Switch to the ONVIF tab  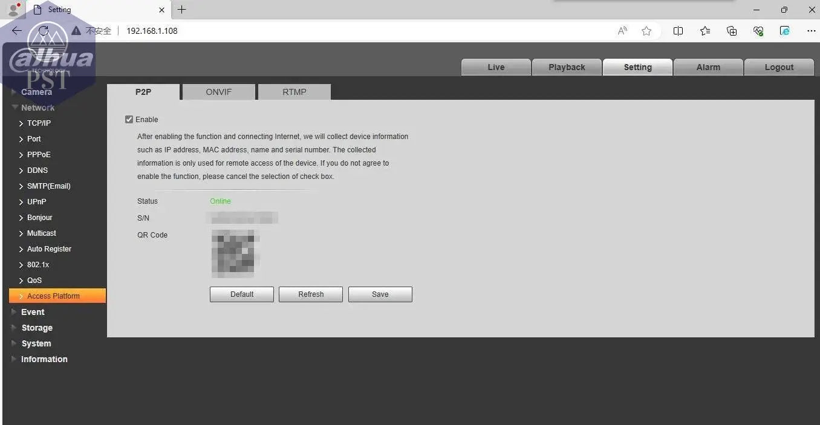coord(218,92)
